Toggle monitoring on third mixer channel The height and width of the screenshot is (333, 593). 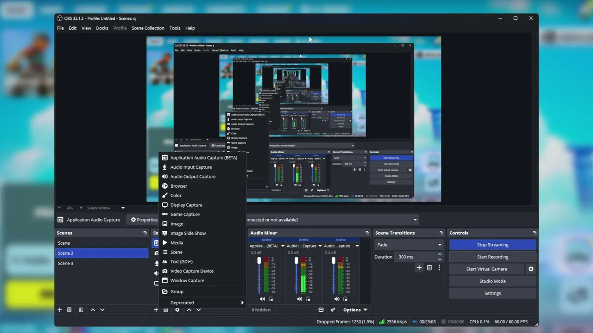345,299
